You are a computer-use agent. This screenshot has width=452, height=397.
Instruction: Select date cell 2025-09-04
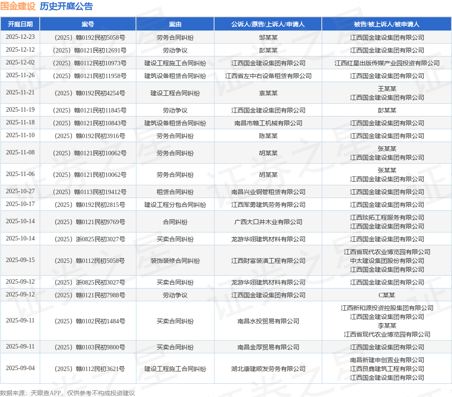20,368
